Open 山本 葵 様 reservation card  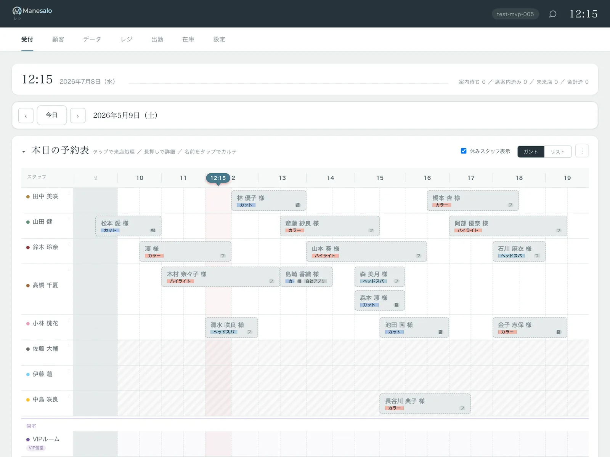367,251
